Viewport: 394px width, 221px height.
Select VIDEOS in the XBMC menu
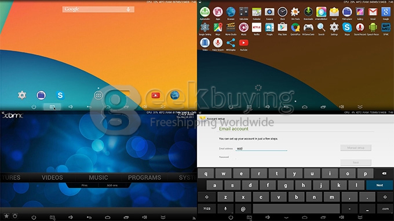pyautogui.click(x=52, y=178)
